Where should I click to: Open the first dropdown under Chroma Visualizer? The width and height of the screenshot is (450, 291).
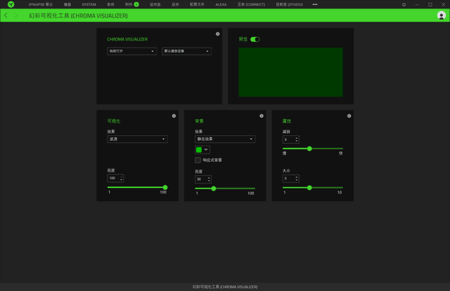tap(131, 51)
